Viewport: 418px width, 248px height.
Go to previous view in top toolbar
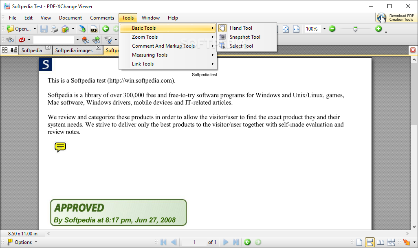click(106, 29)
